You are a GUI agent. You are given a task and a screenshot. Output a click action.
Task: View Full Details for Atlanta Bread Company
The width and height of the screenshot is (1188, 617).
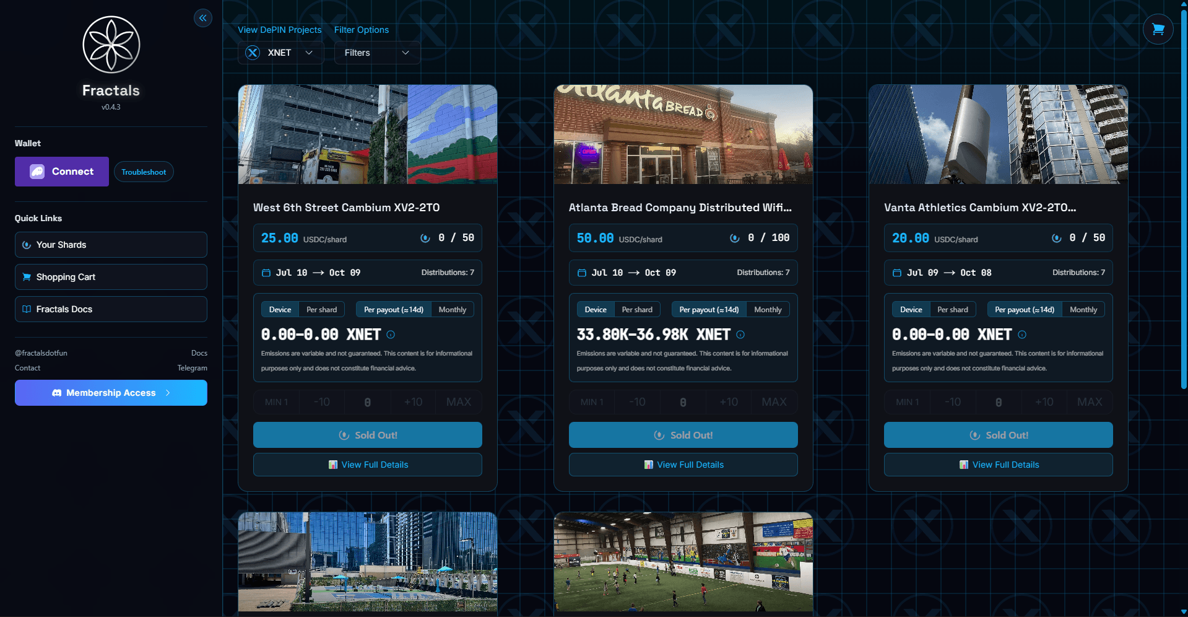click(683, 465)
